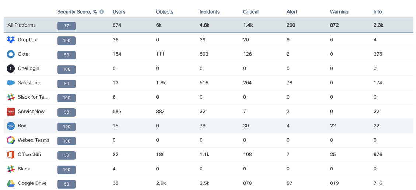Select the OneLogin icon
The width and height of the screenshot is (416, 190).
tap(11, 68)
